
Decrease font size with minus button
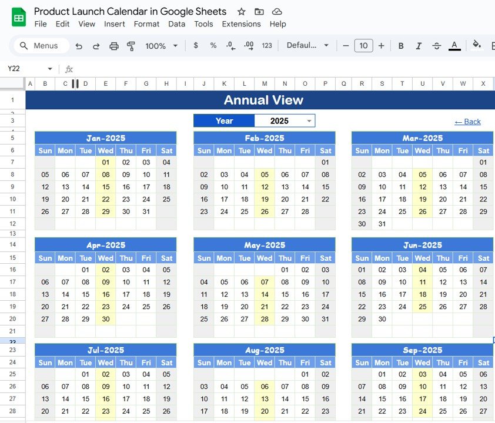pyautogui.click(x=346, y=46)
